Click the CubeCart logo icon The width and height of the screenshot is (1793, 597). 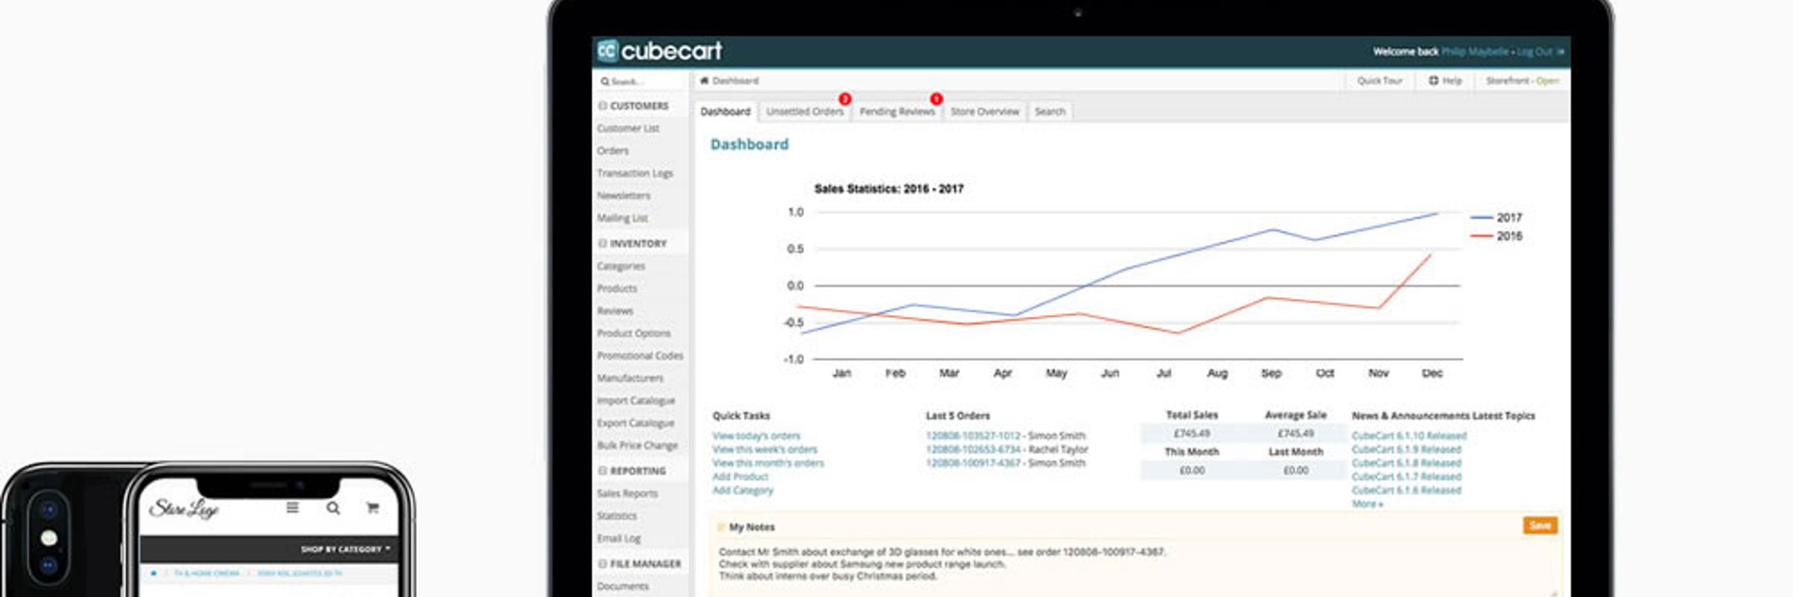[607, 51]
